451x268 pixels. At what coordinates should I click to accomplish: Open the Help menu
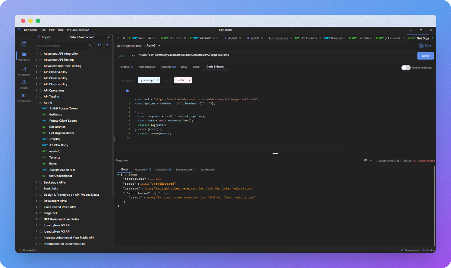61,30
